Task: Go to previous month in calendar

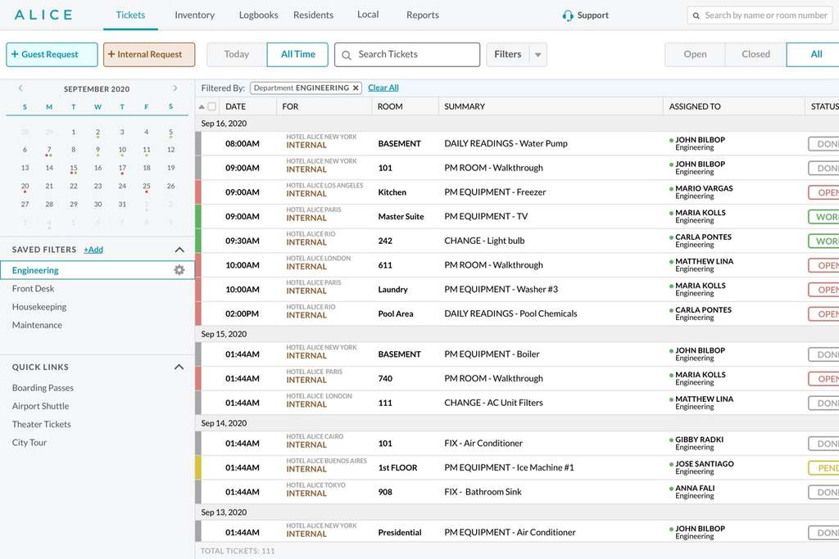Action: pyautogui.click(x=20, y=88)
